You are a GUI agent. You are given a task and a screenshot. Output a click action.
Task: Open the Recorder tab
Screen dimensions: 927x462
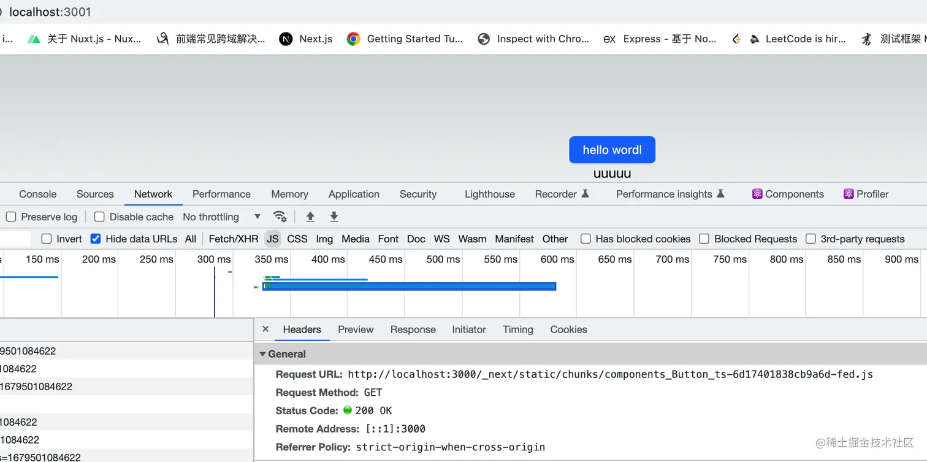[562, 194]
